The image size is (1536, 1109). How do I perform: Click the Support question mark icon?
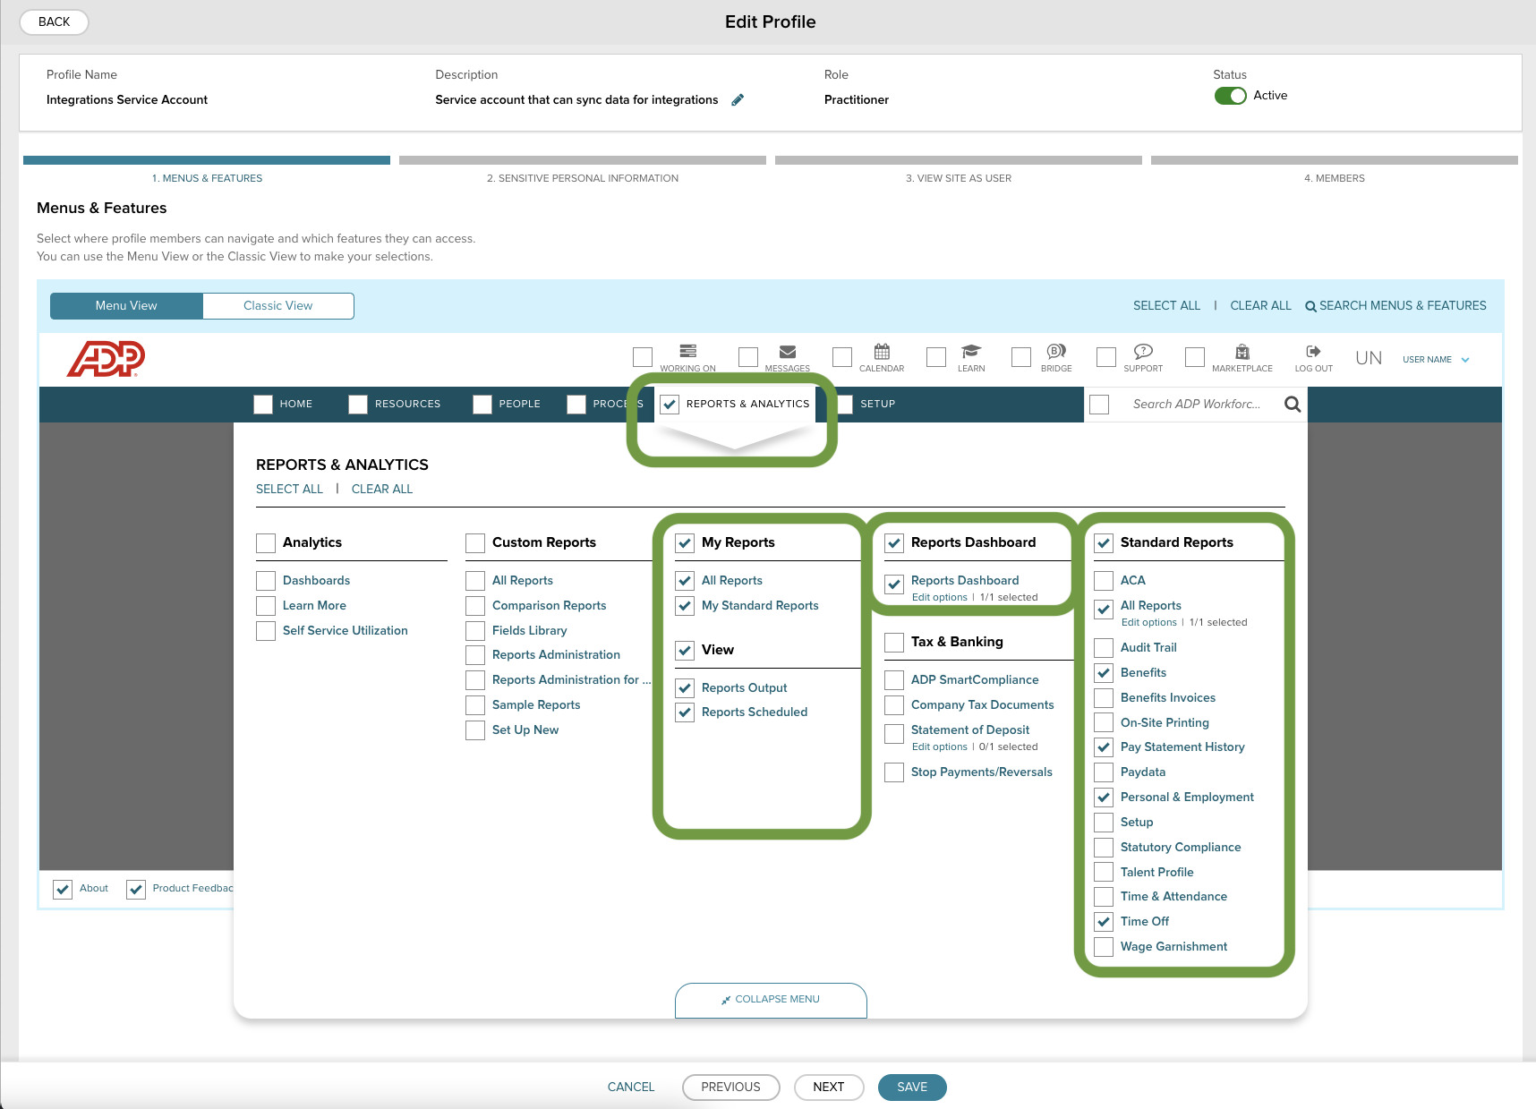(1143, 353)
